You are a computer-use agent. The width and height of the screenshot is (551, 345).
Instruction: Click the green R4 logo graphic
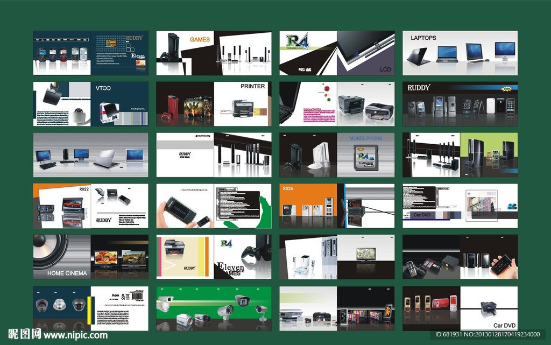pos(297,42)
